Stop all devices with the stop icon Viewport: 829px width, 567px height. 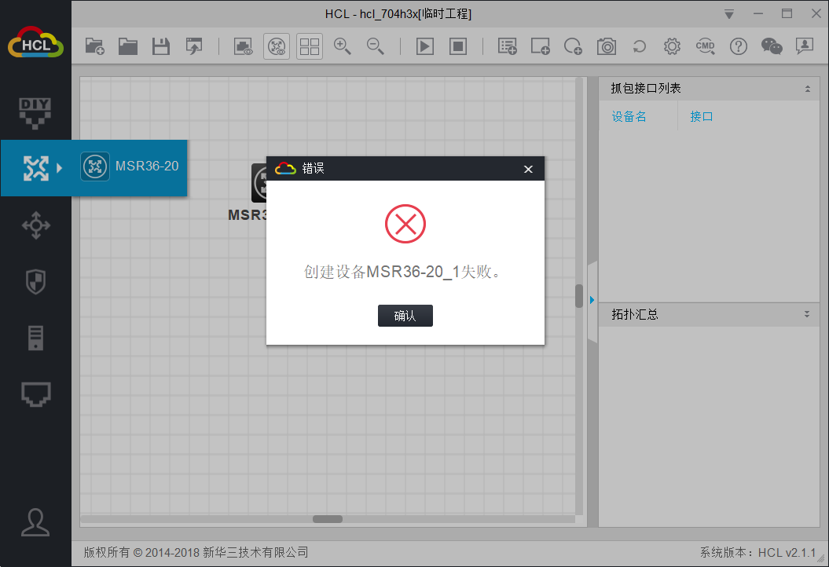click(x=458, y=46)
